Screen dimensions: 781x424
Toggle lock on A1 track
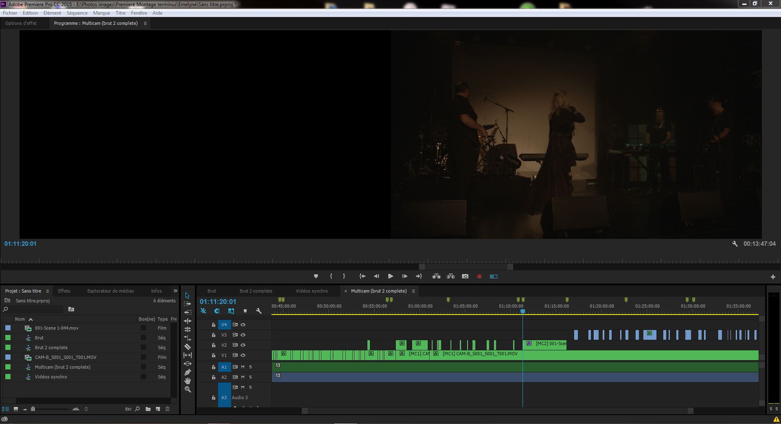tap(213, 367)
